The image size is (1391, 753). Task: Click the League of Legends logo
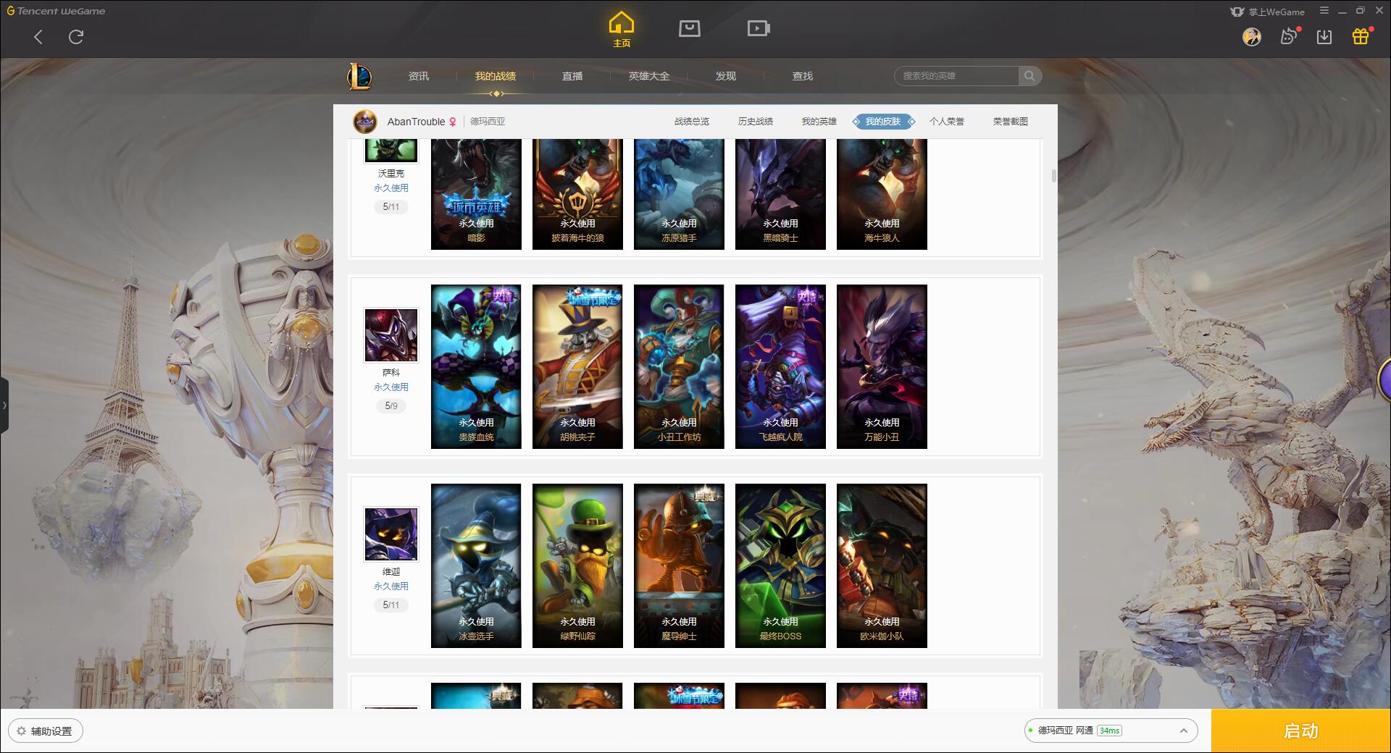(359, 76)
